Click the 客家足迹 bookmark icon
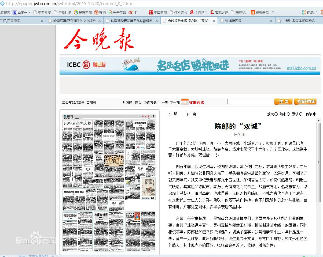The height and width of the screenshot is (257, 323). (x=212, y=12)
